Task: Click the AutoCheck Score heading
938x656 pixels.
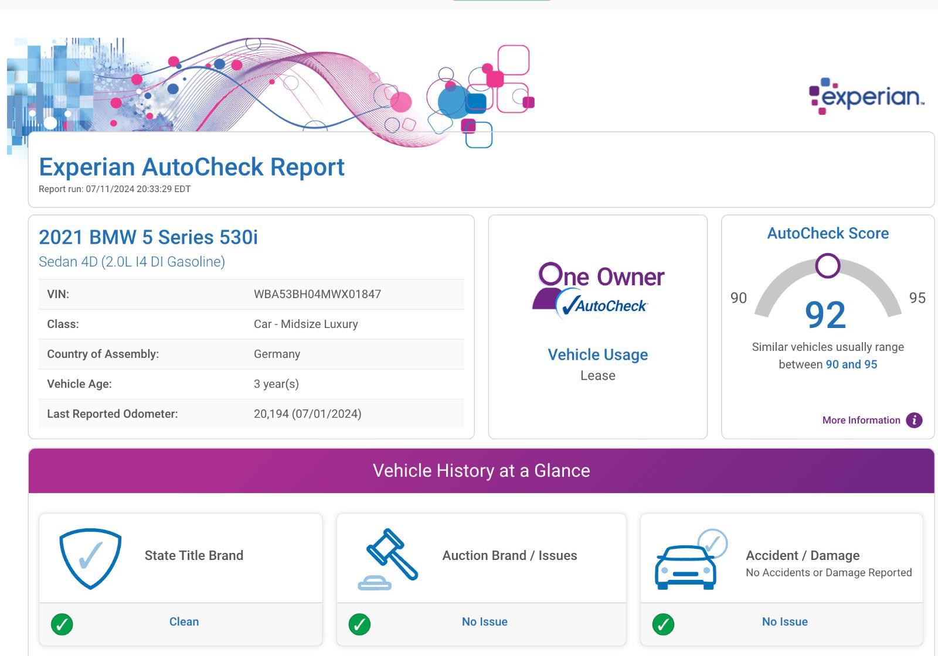Action: pyautogui.click(x=828, y=233)
